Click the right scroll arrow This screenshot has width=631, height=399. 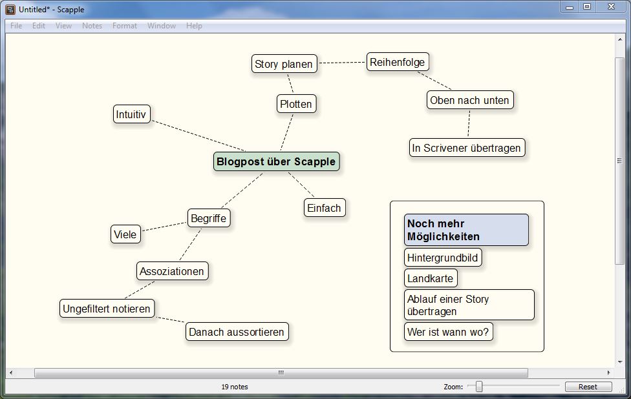pyautogui.click(x=609, y=373)
